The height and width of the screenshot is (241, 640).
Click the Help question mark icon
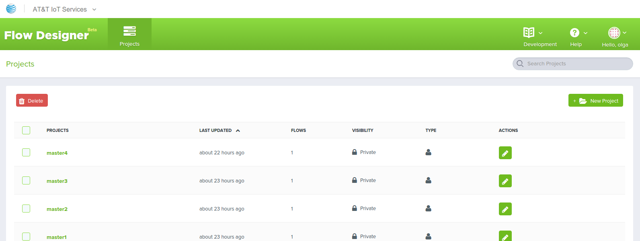[574, 32]
